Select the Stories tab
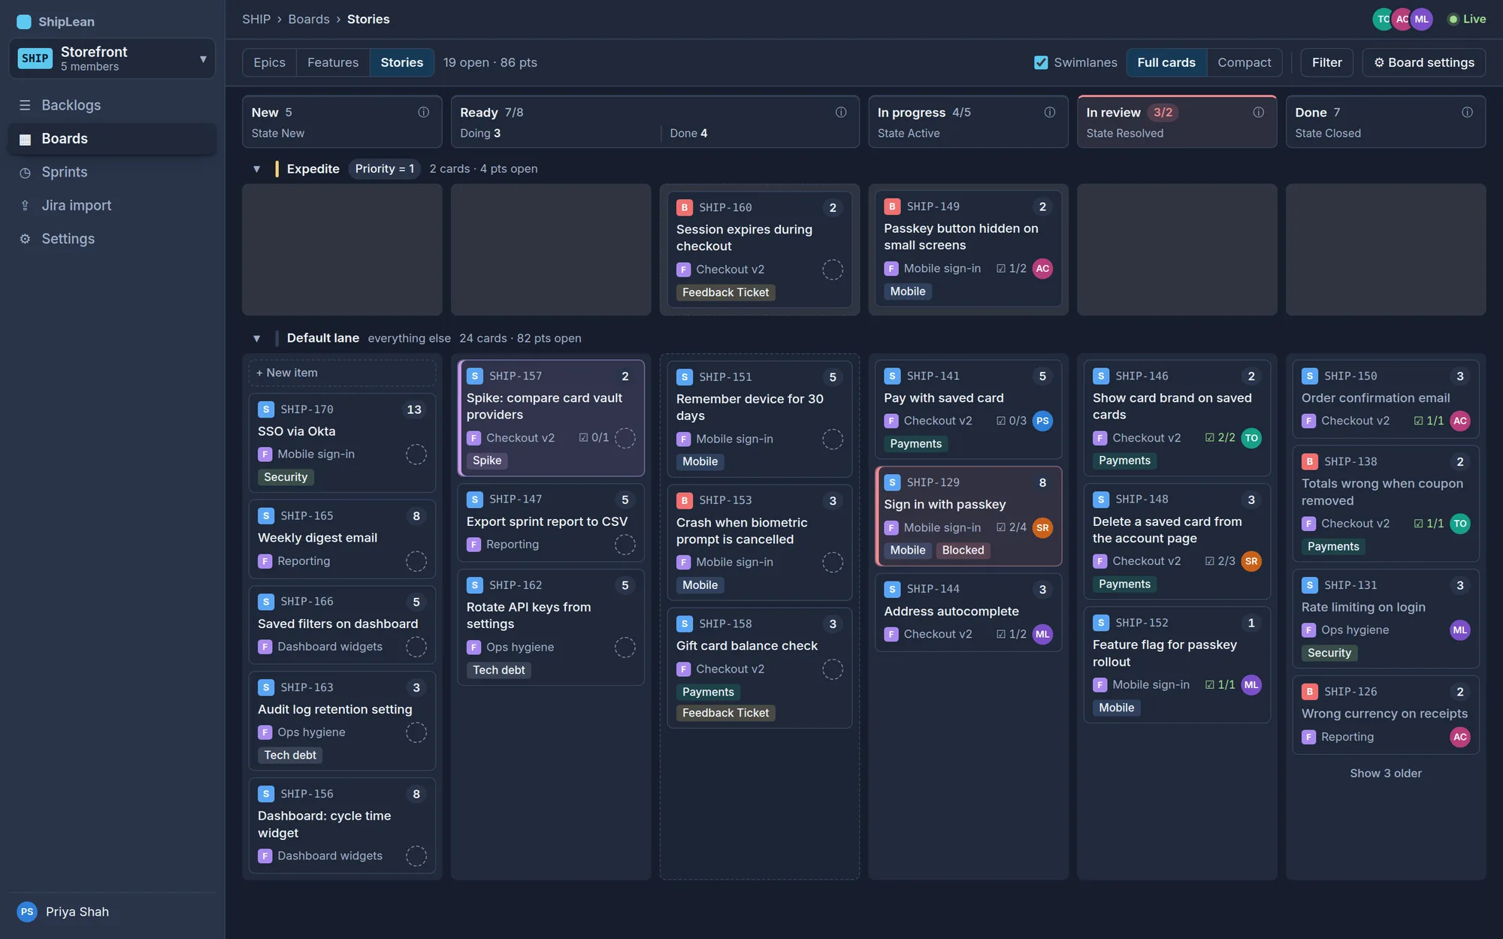The width and height of the screenshot is (1503, 939). pos(402,62)
